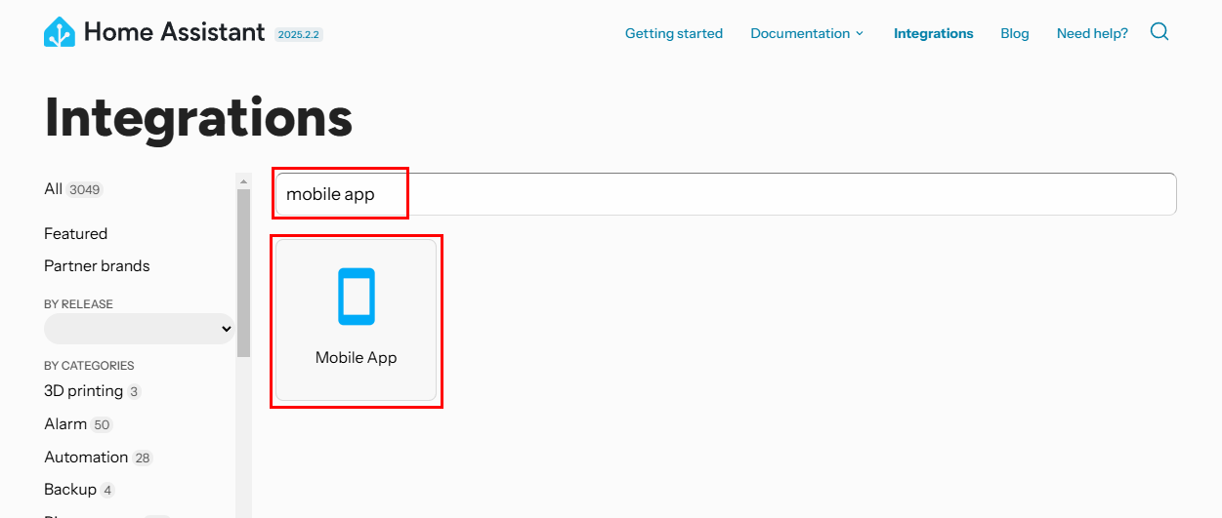Click the Home Assistant logo icon
Screen dimensions: 1222x518
point(60,32)
